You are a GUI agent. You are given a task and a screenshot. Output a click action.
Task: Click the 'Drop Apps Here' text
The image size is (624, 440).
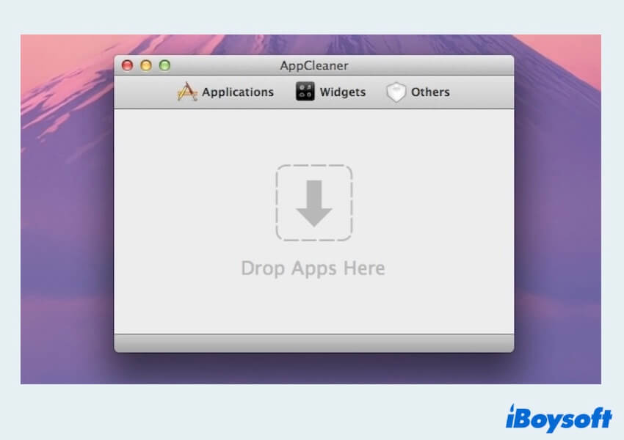tap(313, 268)
